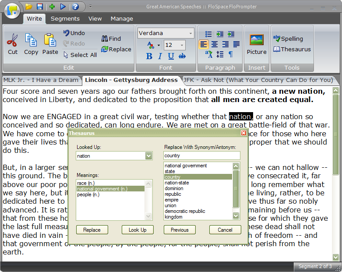Start prompter with blue play icon
342x272 pixels.
pos(63,7)
